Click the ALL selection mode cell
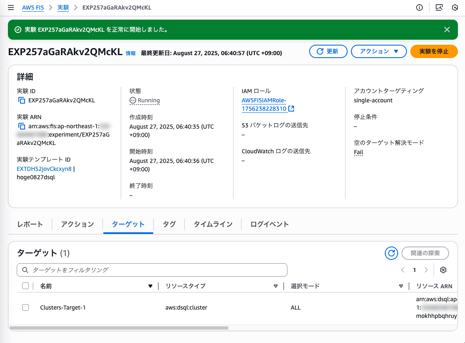The height and width of the screenshot is (343, 465). tap(296, 308)
